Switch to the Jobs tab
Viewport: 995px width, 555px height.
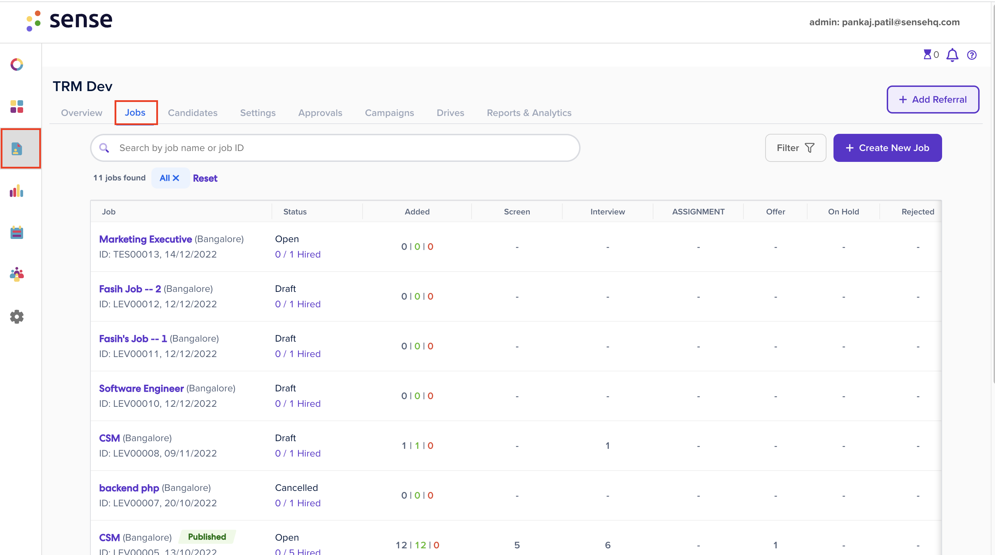pyautogui.click(x=135, y=112)
